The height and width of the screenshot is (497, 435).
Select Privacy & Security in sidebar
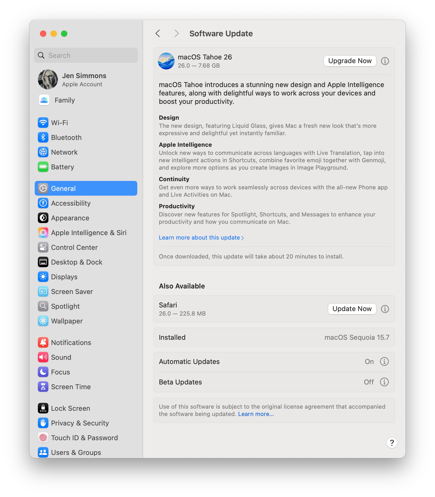pyautogui.click(x=80, y=423)
